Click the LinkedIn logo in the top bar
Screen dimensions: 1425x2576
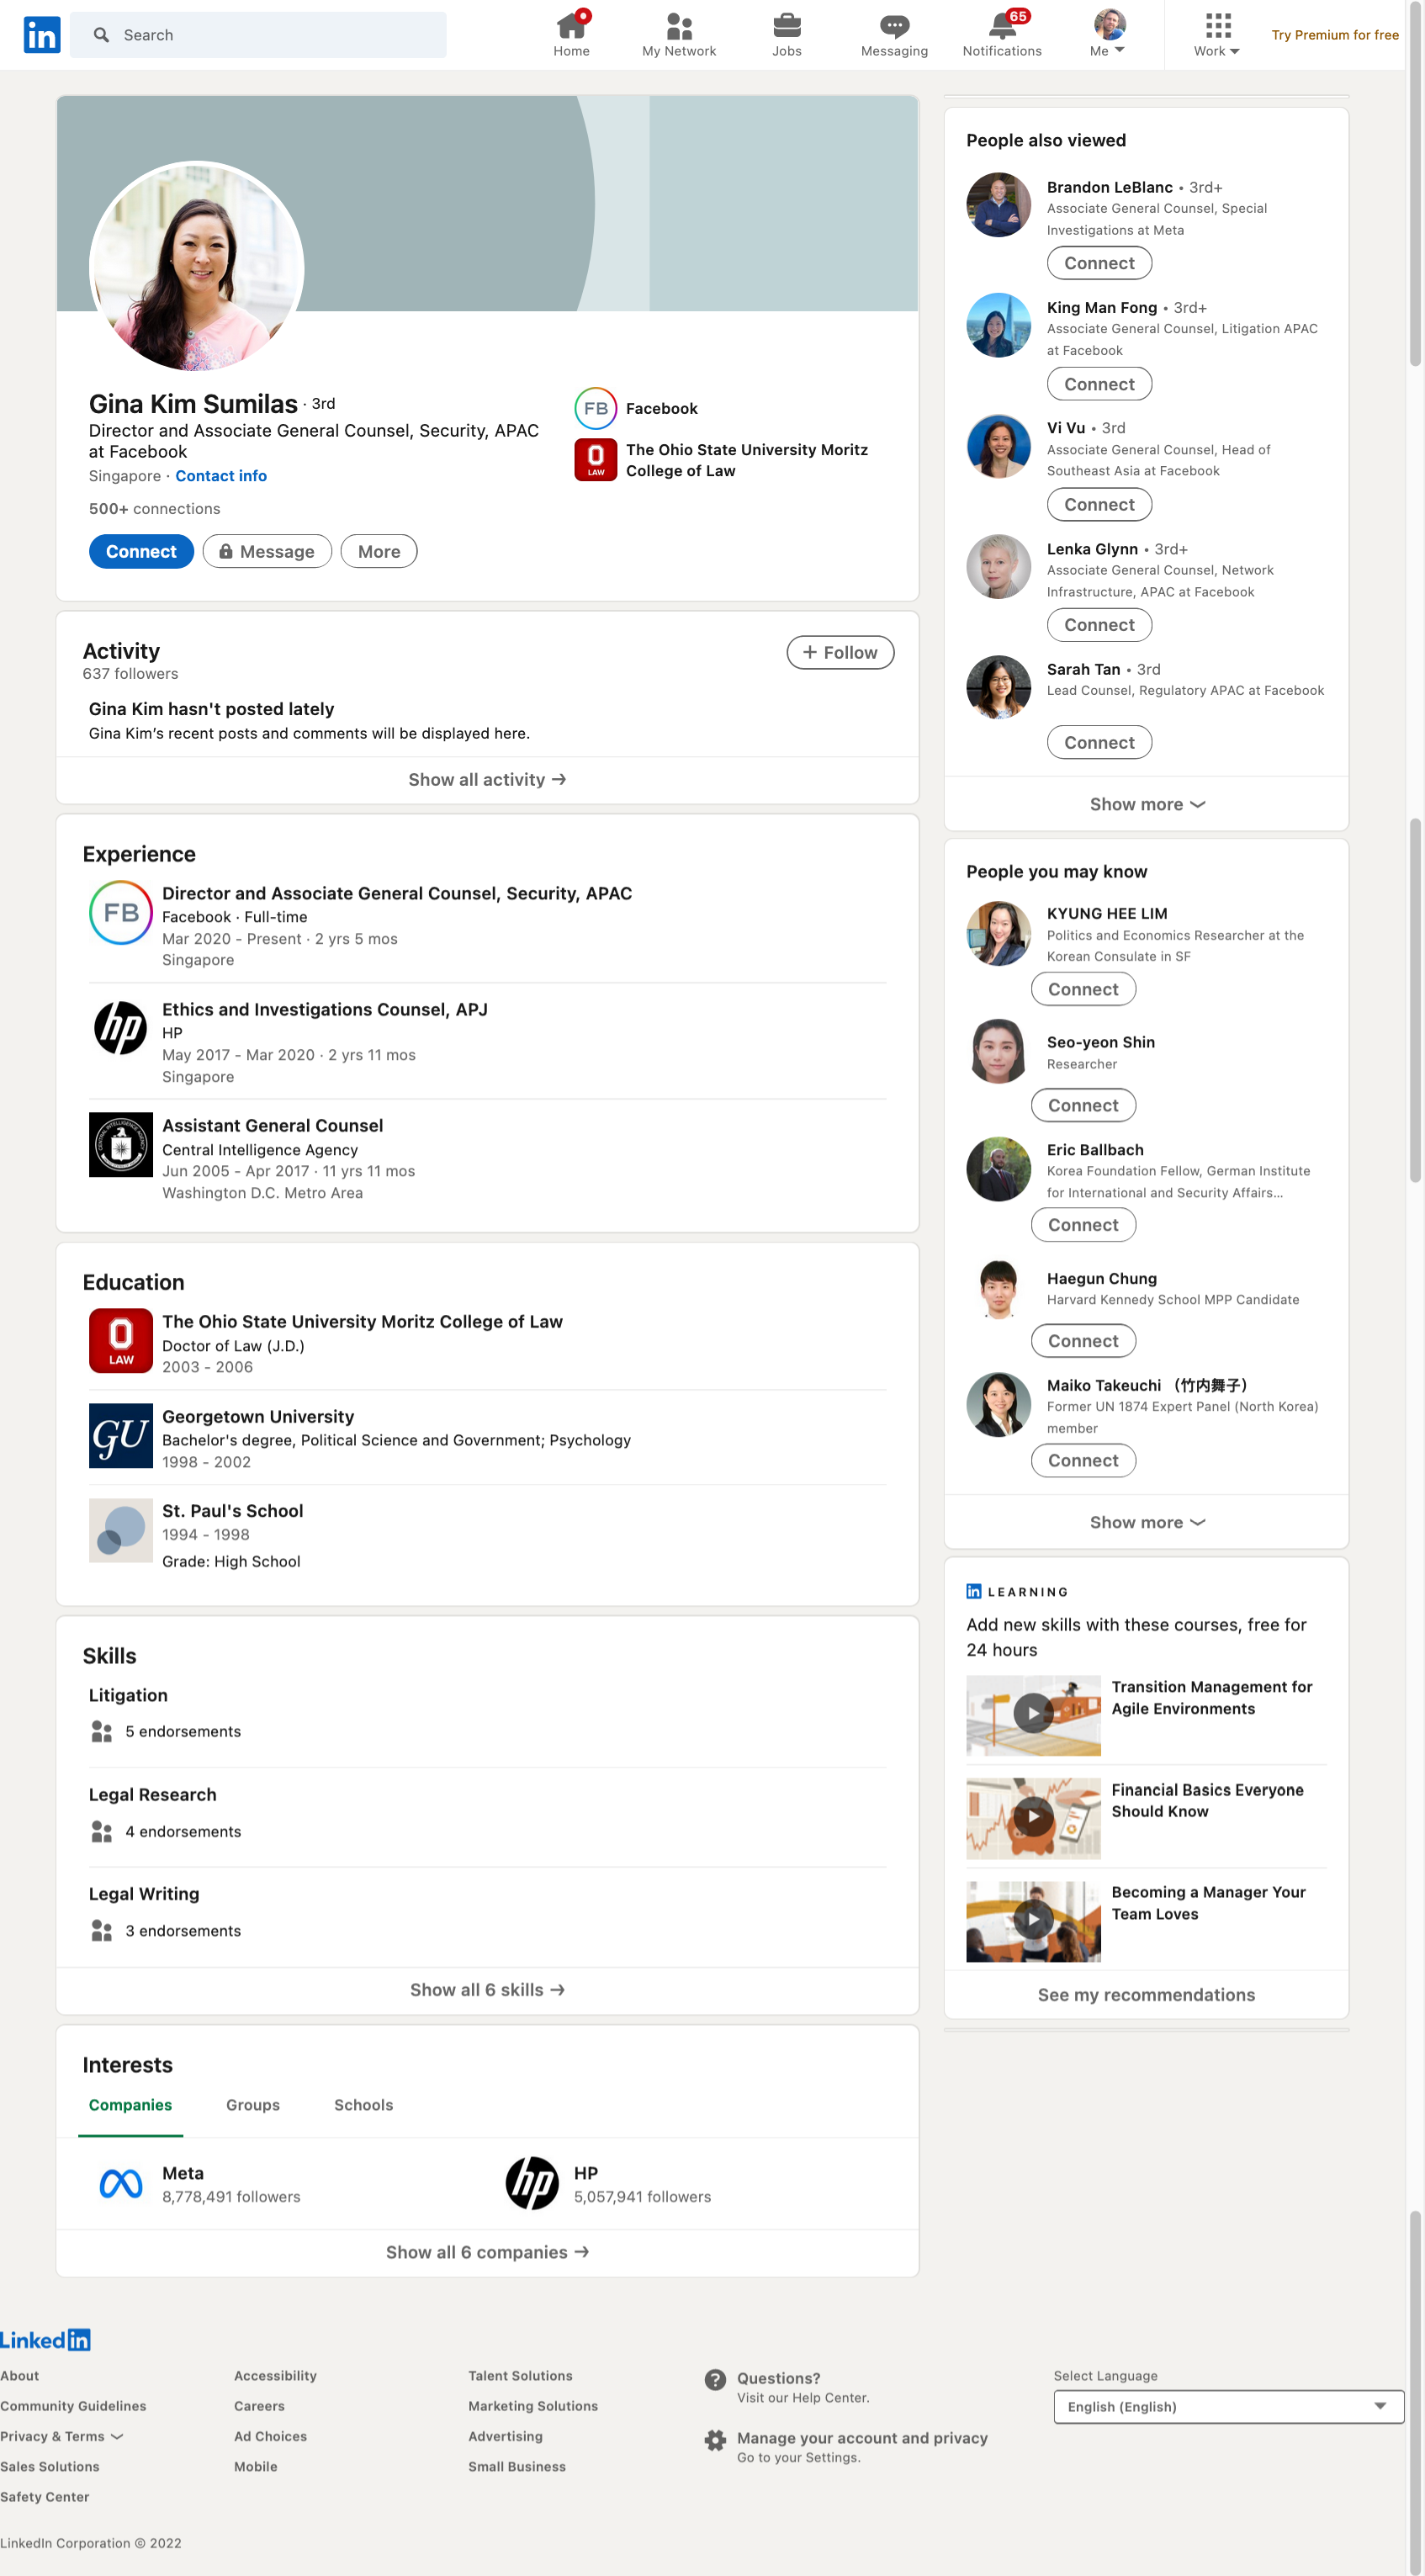click(x=42, y=35)
